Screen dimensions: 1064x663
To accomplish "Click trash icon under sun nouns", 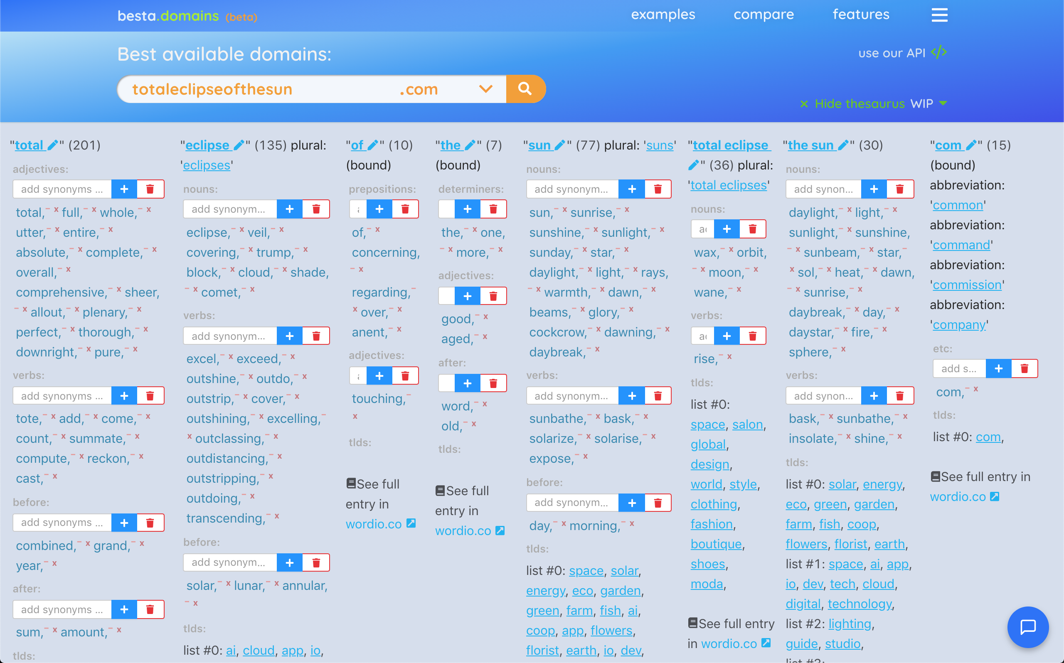I will 658,189.
